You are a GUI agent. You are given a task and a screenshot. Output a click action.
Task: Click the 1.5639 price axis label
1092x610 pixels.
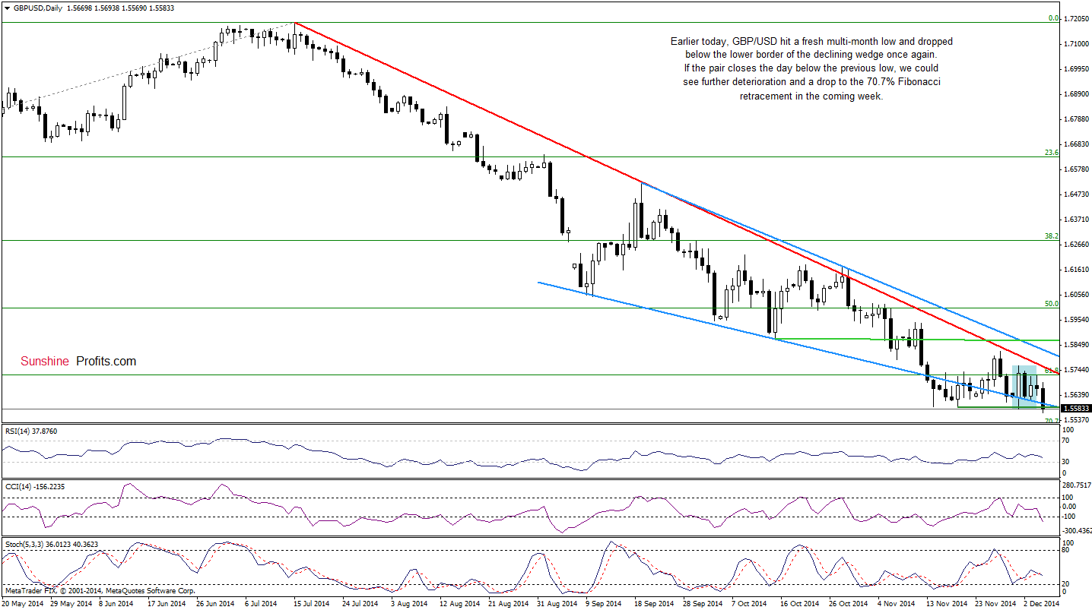pyautogui.click(x=1076, y=394)
